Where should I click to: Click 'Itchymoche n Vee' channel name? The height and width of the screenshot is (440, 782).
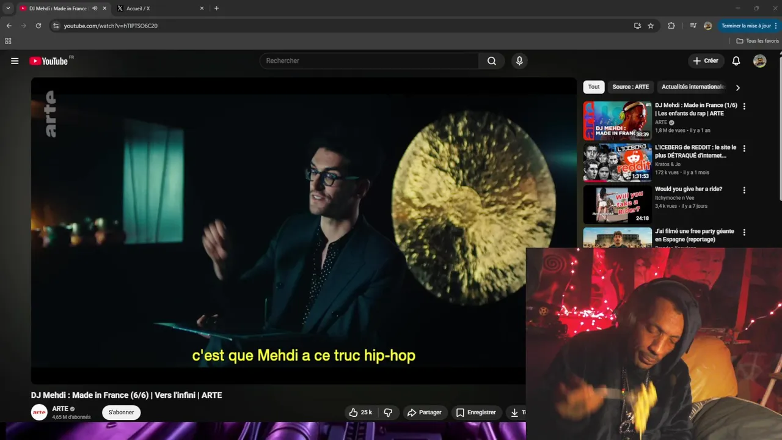(674, 198)
